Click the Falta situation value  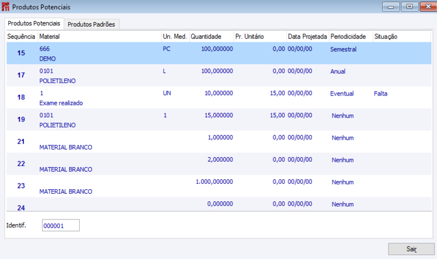tap(380, 94)
